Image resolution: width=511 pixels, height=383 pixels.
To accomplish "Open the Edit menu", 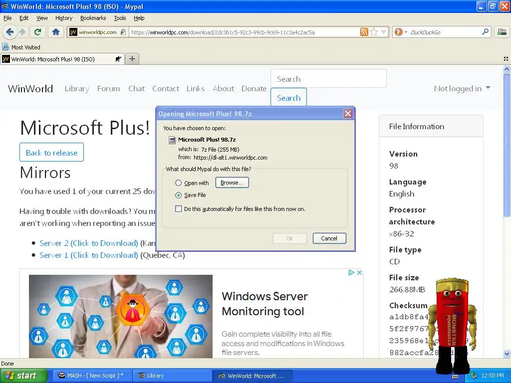I will tap(24, 18).
